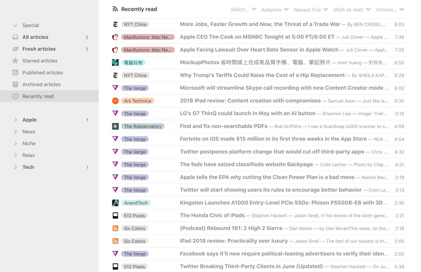Click Verge icon on LG G7 ThinQ row
Screen dimensions: 421x272
[115, 114]
